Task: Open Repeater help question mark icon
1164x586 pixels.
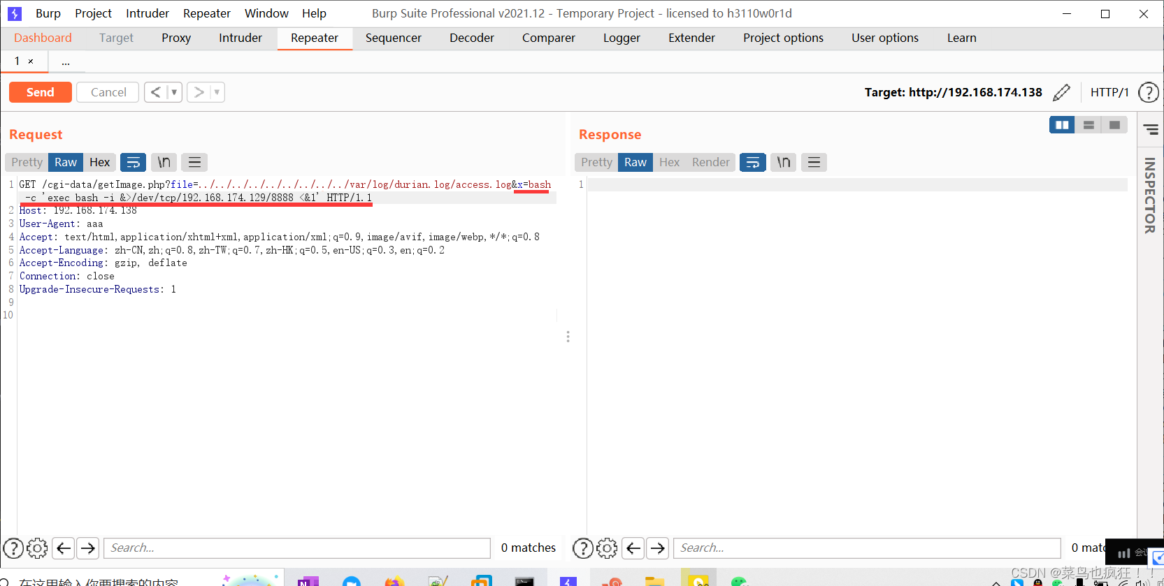Action: point(1148,92)
